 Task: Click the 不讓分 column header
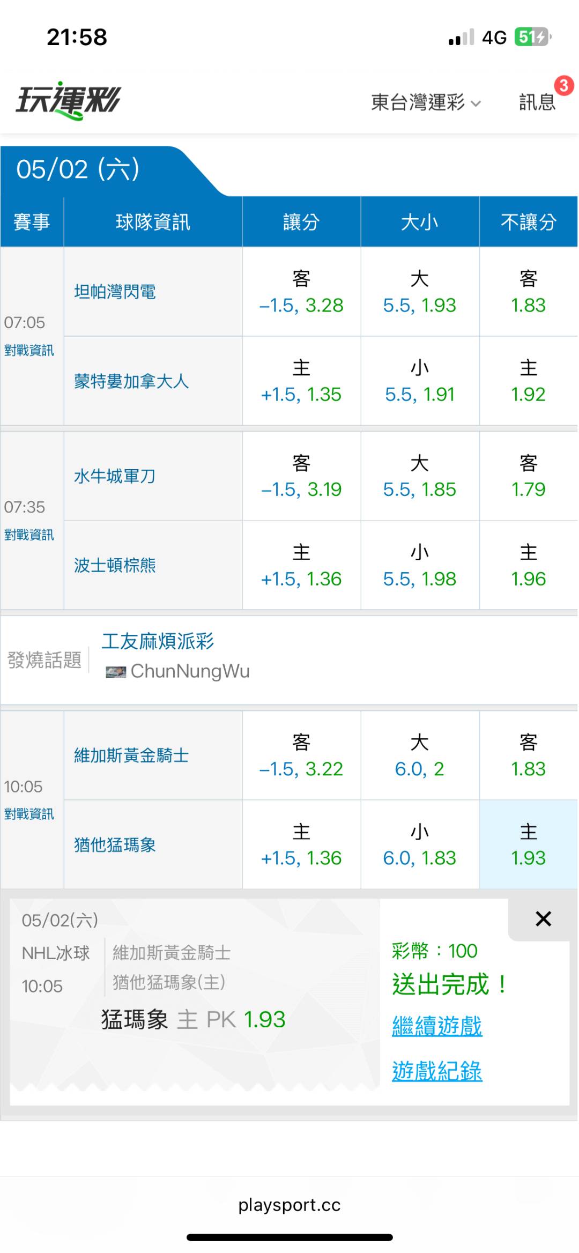click(x=528, y=222)
